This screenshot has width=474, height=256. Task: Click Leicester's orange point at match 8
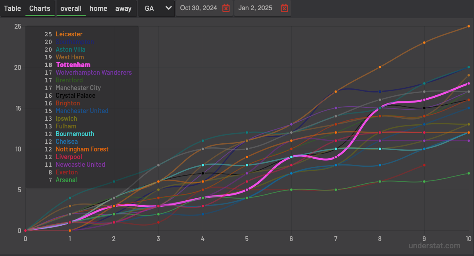click(380, 67)
